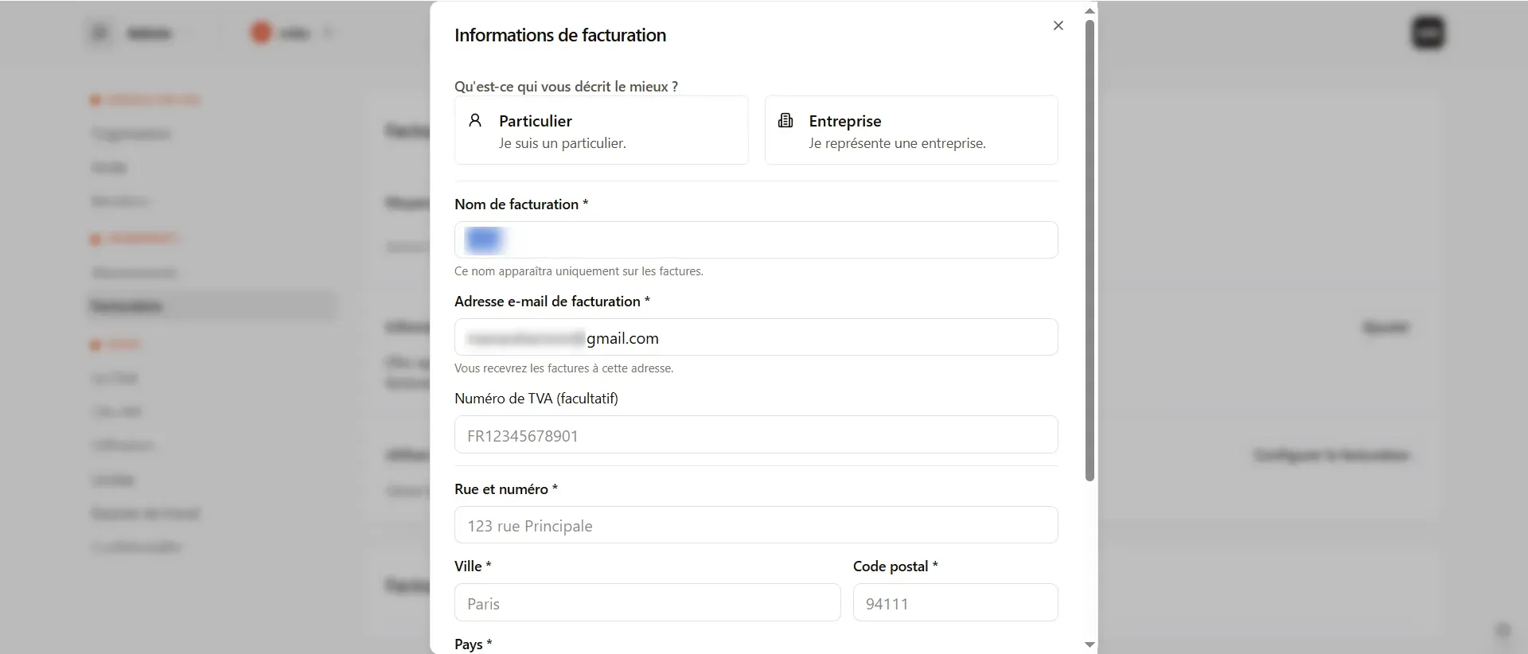Click the billing email address field

[755, 337]
